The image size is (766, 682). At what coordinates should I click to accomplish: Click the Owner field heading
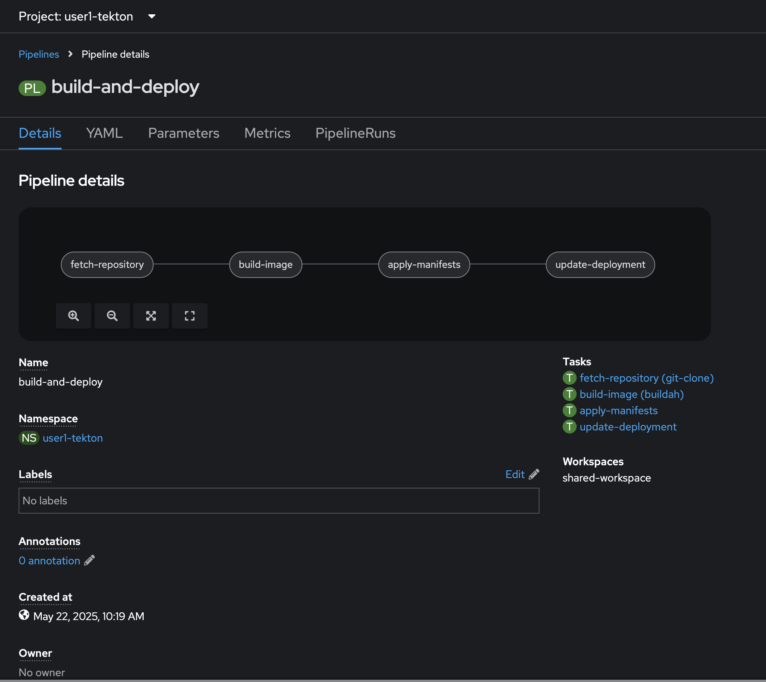click(x=35, y=653)
